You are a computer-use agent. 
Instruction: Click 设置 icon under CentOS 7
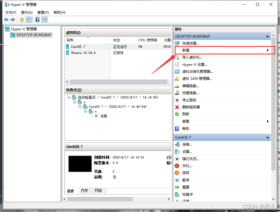tap(177, 152)
